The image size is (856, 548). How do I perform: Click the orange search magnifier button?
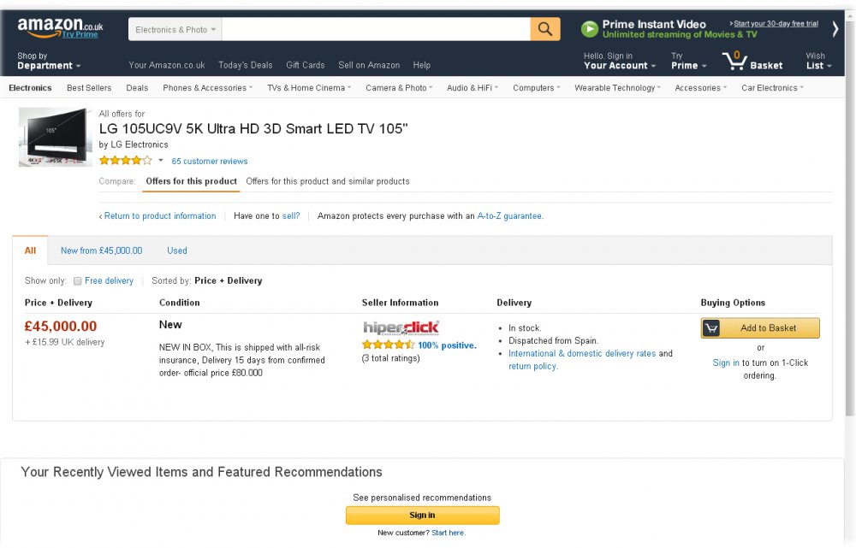pos(545,29)
